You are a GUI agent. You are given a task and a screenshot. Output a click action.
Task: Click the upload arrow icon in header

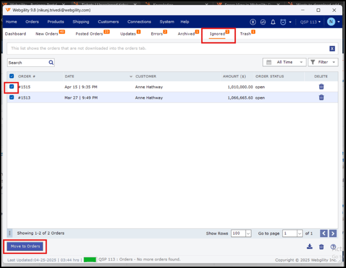[253, 22]
